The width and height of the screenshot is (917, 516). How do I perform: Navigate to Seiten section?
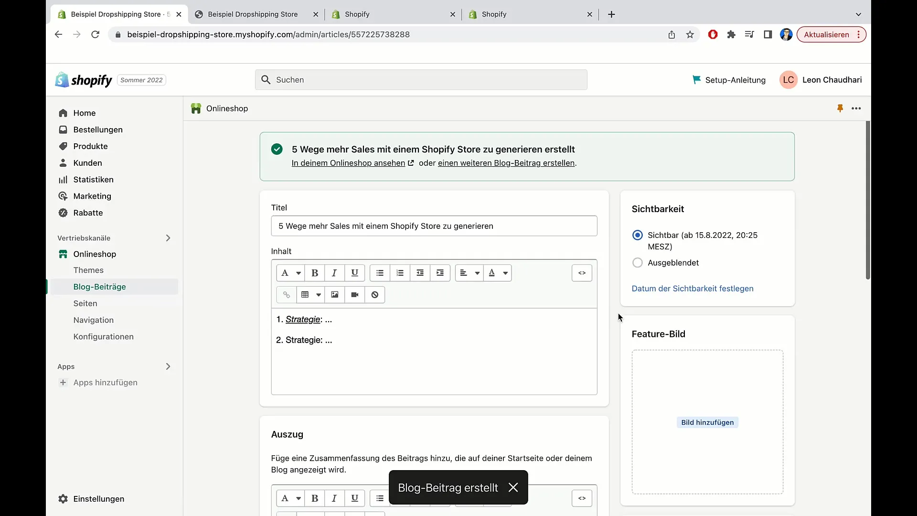tap(85, 303)
